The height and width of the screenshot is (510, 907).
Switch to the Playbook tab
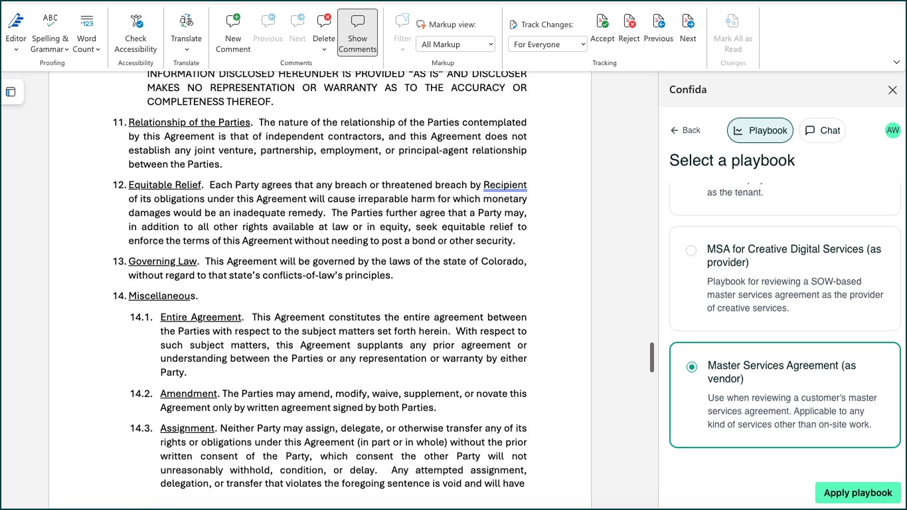tap(761, 130)
